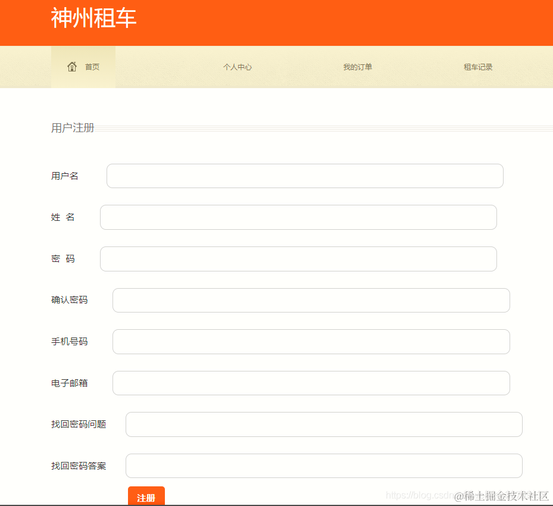Image resolution: width=553 pixels, height=506 pixels.
Task: Open 我的订单 in navigation
Action: pos(358,67)
